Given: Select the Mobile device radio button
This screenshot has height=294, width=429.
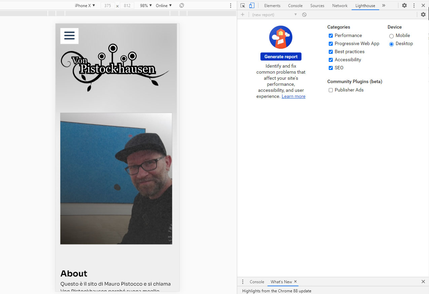Looking at the screenshot, I should click(x=391, y=36).
